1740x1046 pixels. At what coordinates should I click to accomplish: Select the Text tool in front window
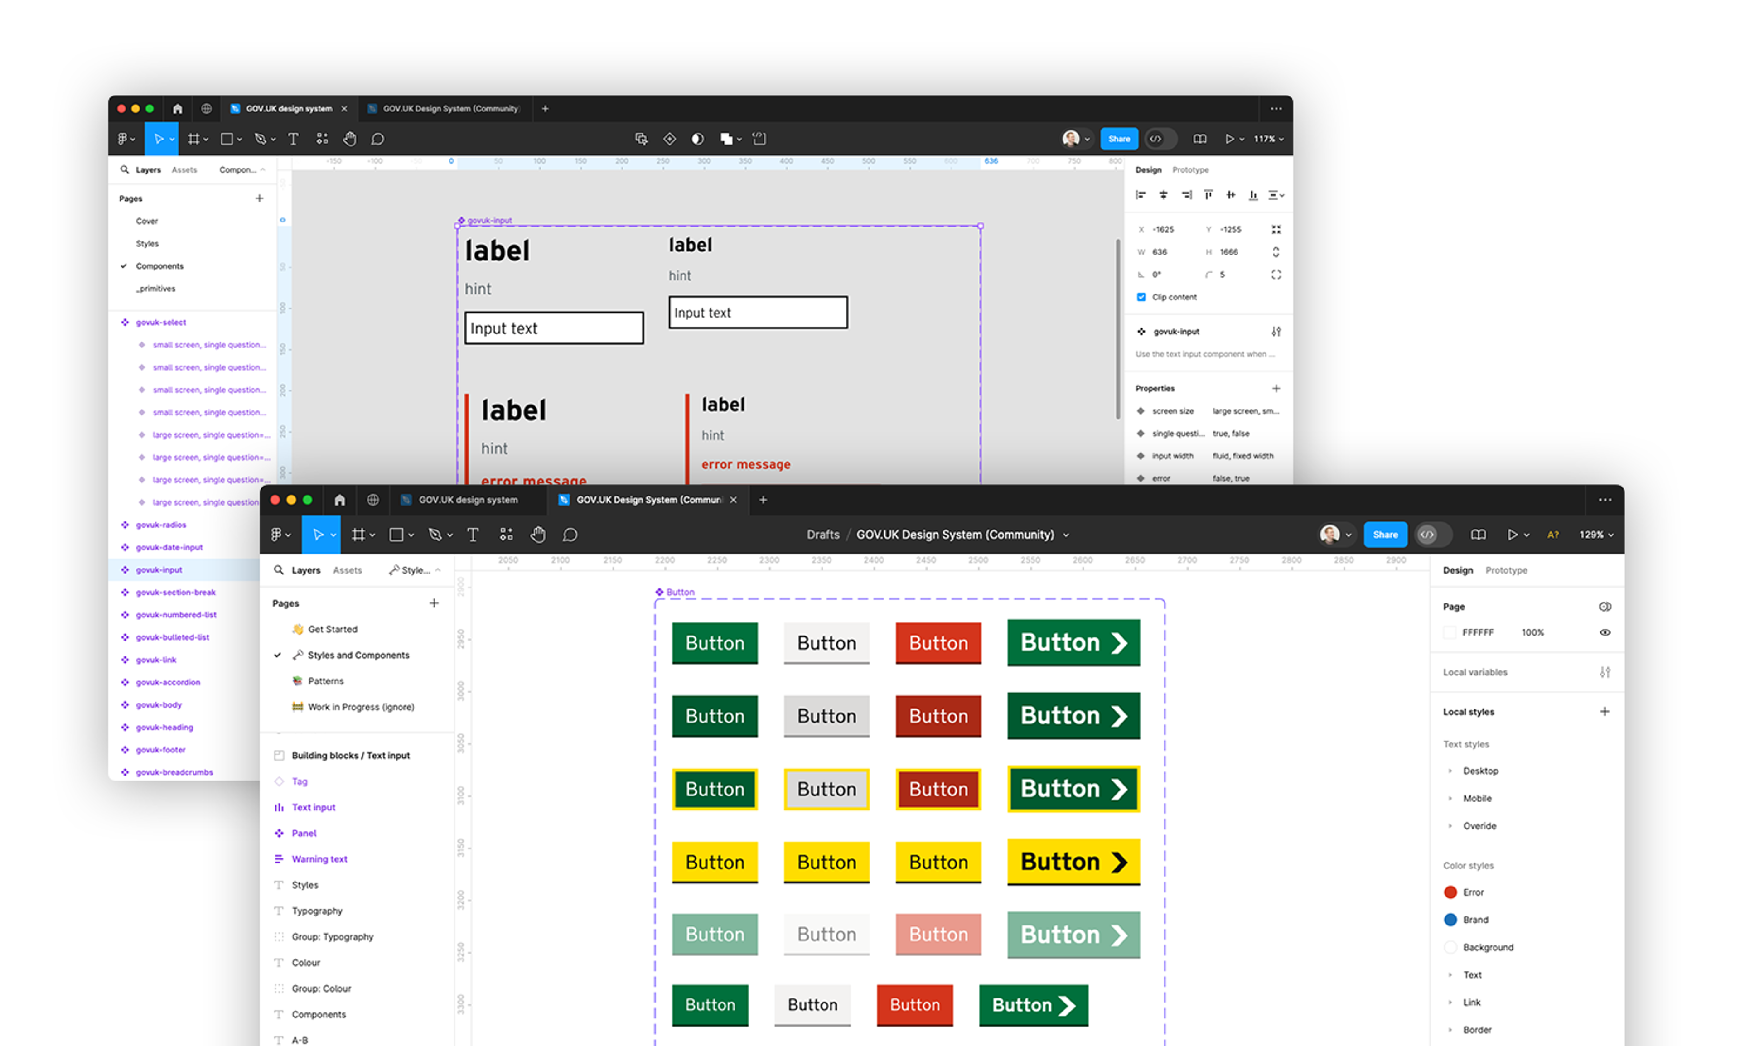point(472,535)
